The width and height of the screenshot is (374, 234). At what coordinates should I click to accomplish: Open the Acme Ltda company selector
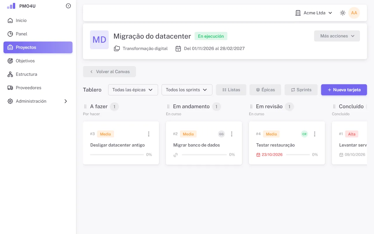click(x=314, y=13)
